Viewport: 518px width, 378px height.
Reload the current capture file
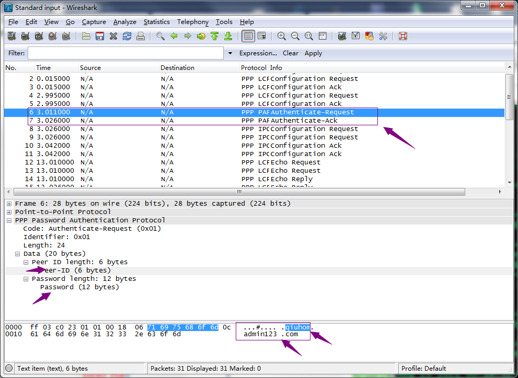point(127,36)
